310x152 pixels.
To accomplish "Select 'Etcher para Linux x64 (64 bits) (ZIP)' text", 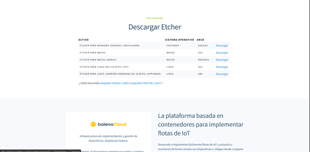I will coord(104,67).
